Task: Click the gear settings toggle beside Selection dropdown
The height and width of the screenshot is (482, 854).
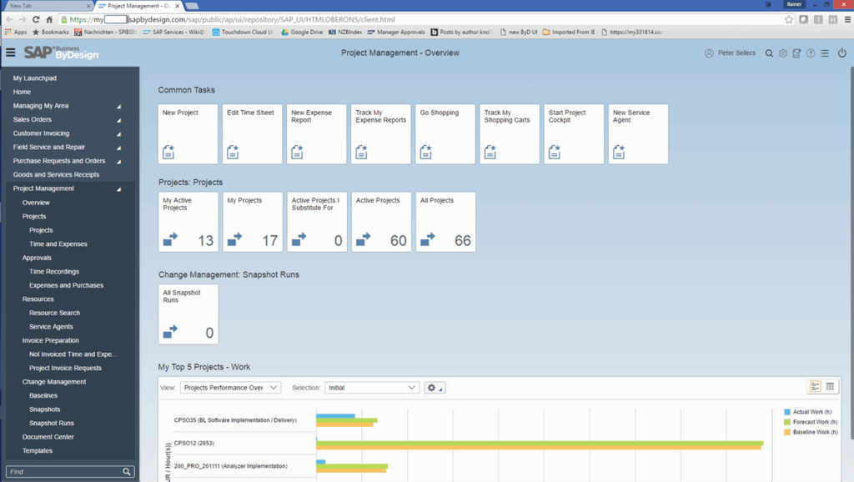Action: (x=431, y=387)
